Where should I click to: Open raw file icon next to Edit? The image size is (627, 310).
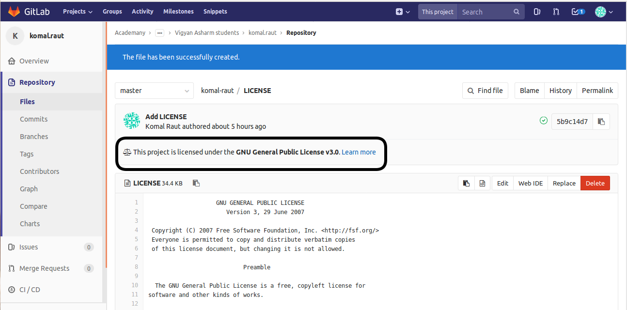pyautogui.click(x=482, y=183)
